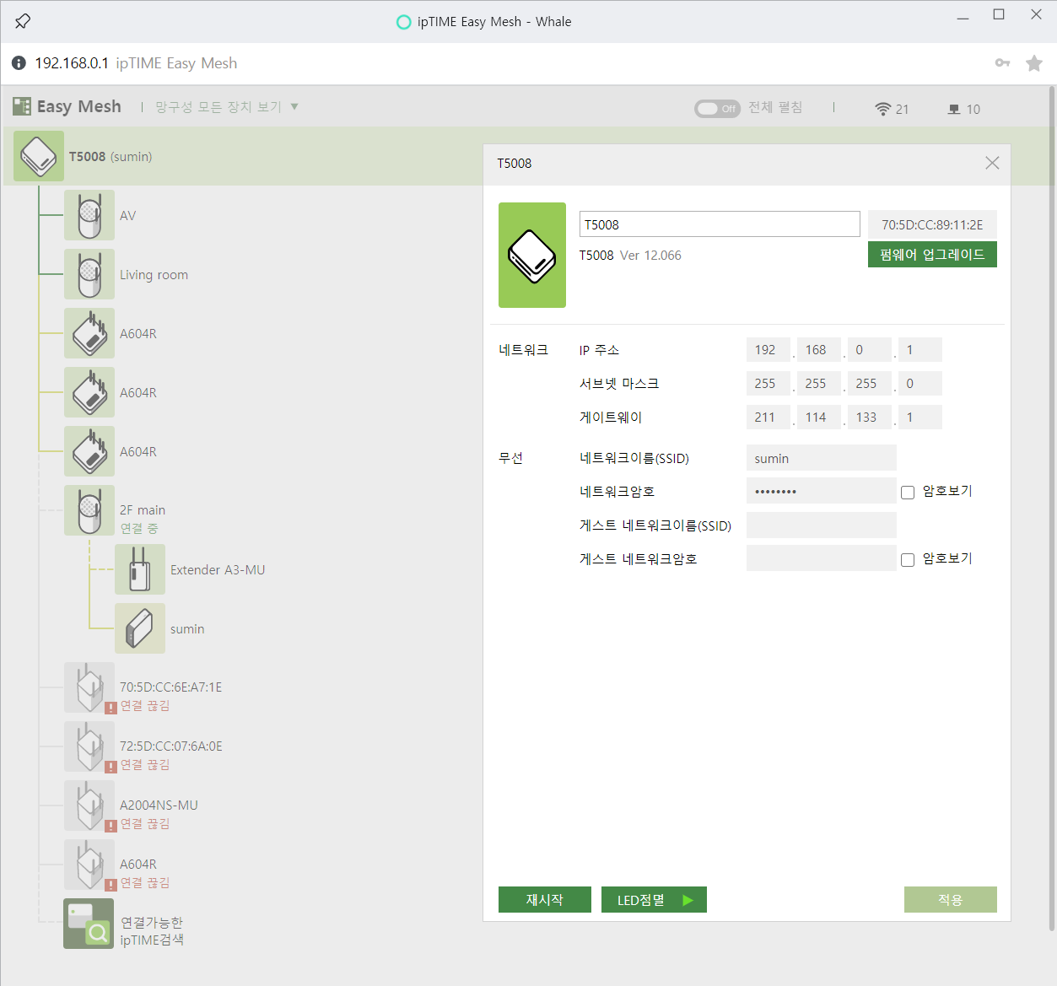Click the large T5008 router image in panel
The height and width of the screenshot is (986, 1057).
[x=532, y=255]
